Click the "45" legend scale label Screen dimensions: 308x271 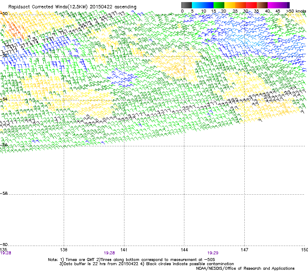coord(278,11)
